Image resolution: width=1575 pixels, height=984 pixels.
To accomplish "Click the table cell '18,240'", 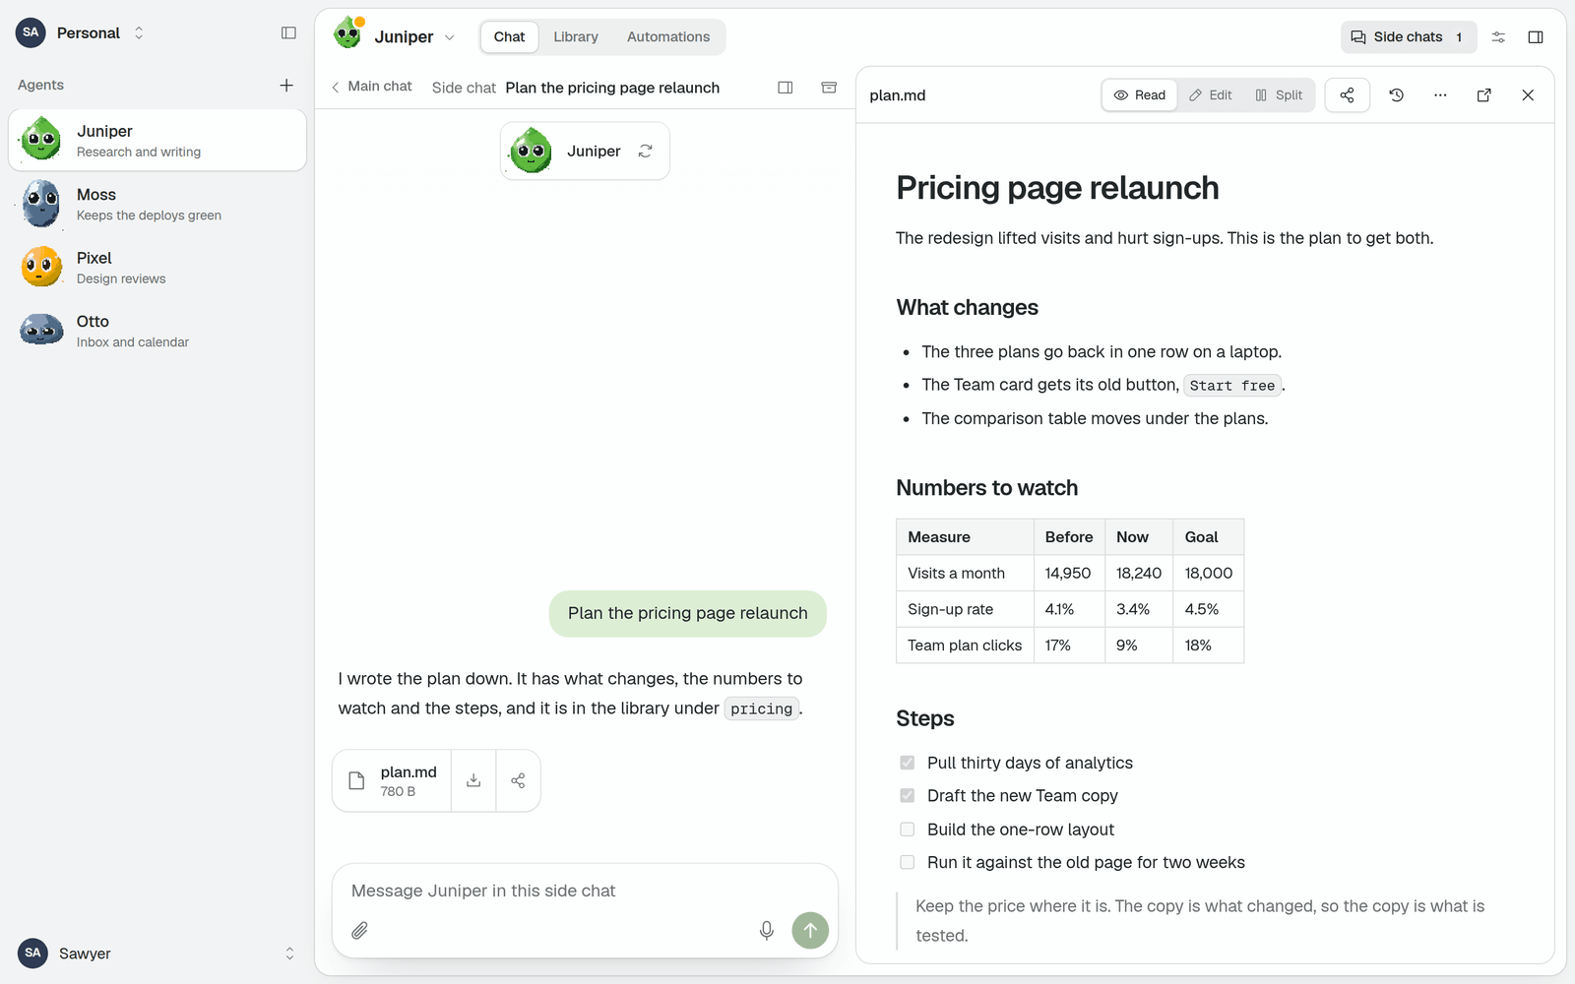I will point(1139,573).
